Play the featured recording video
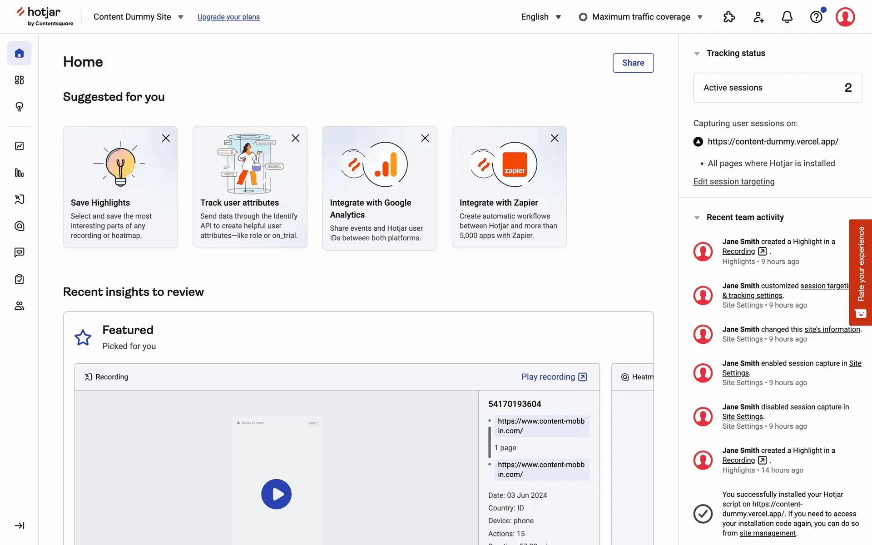872x545 pixels. click(276, 494)
